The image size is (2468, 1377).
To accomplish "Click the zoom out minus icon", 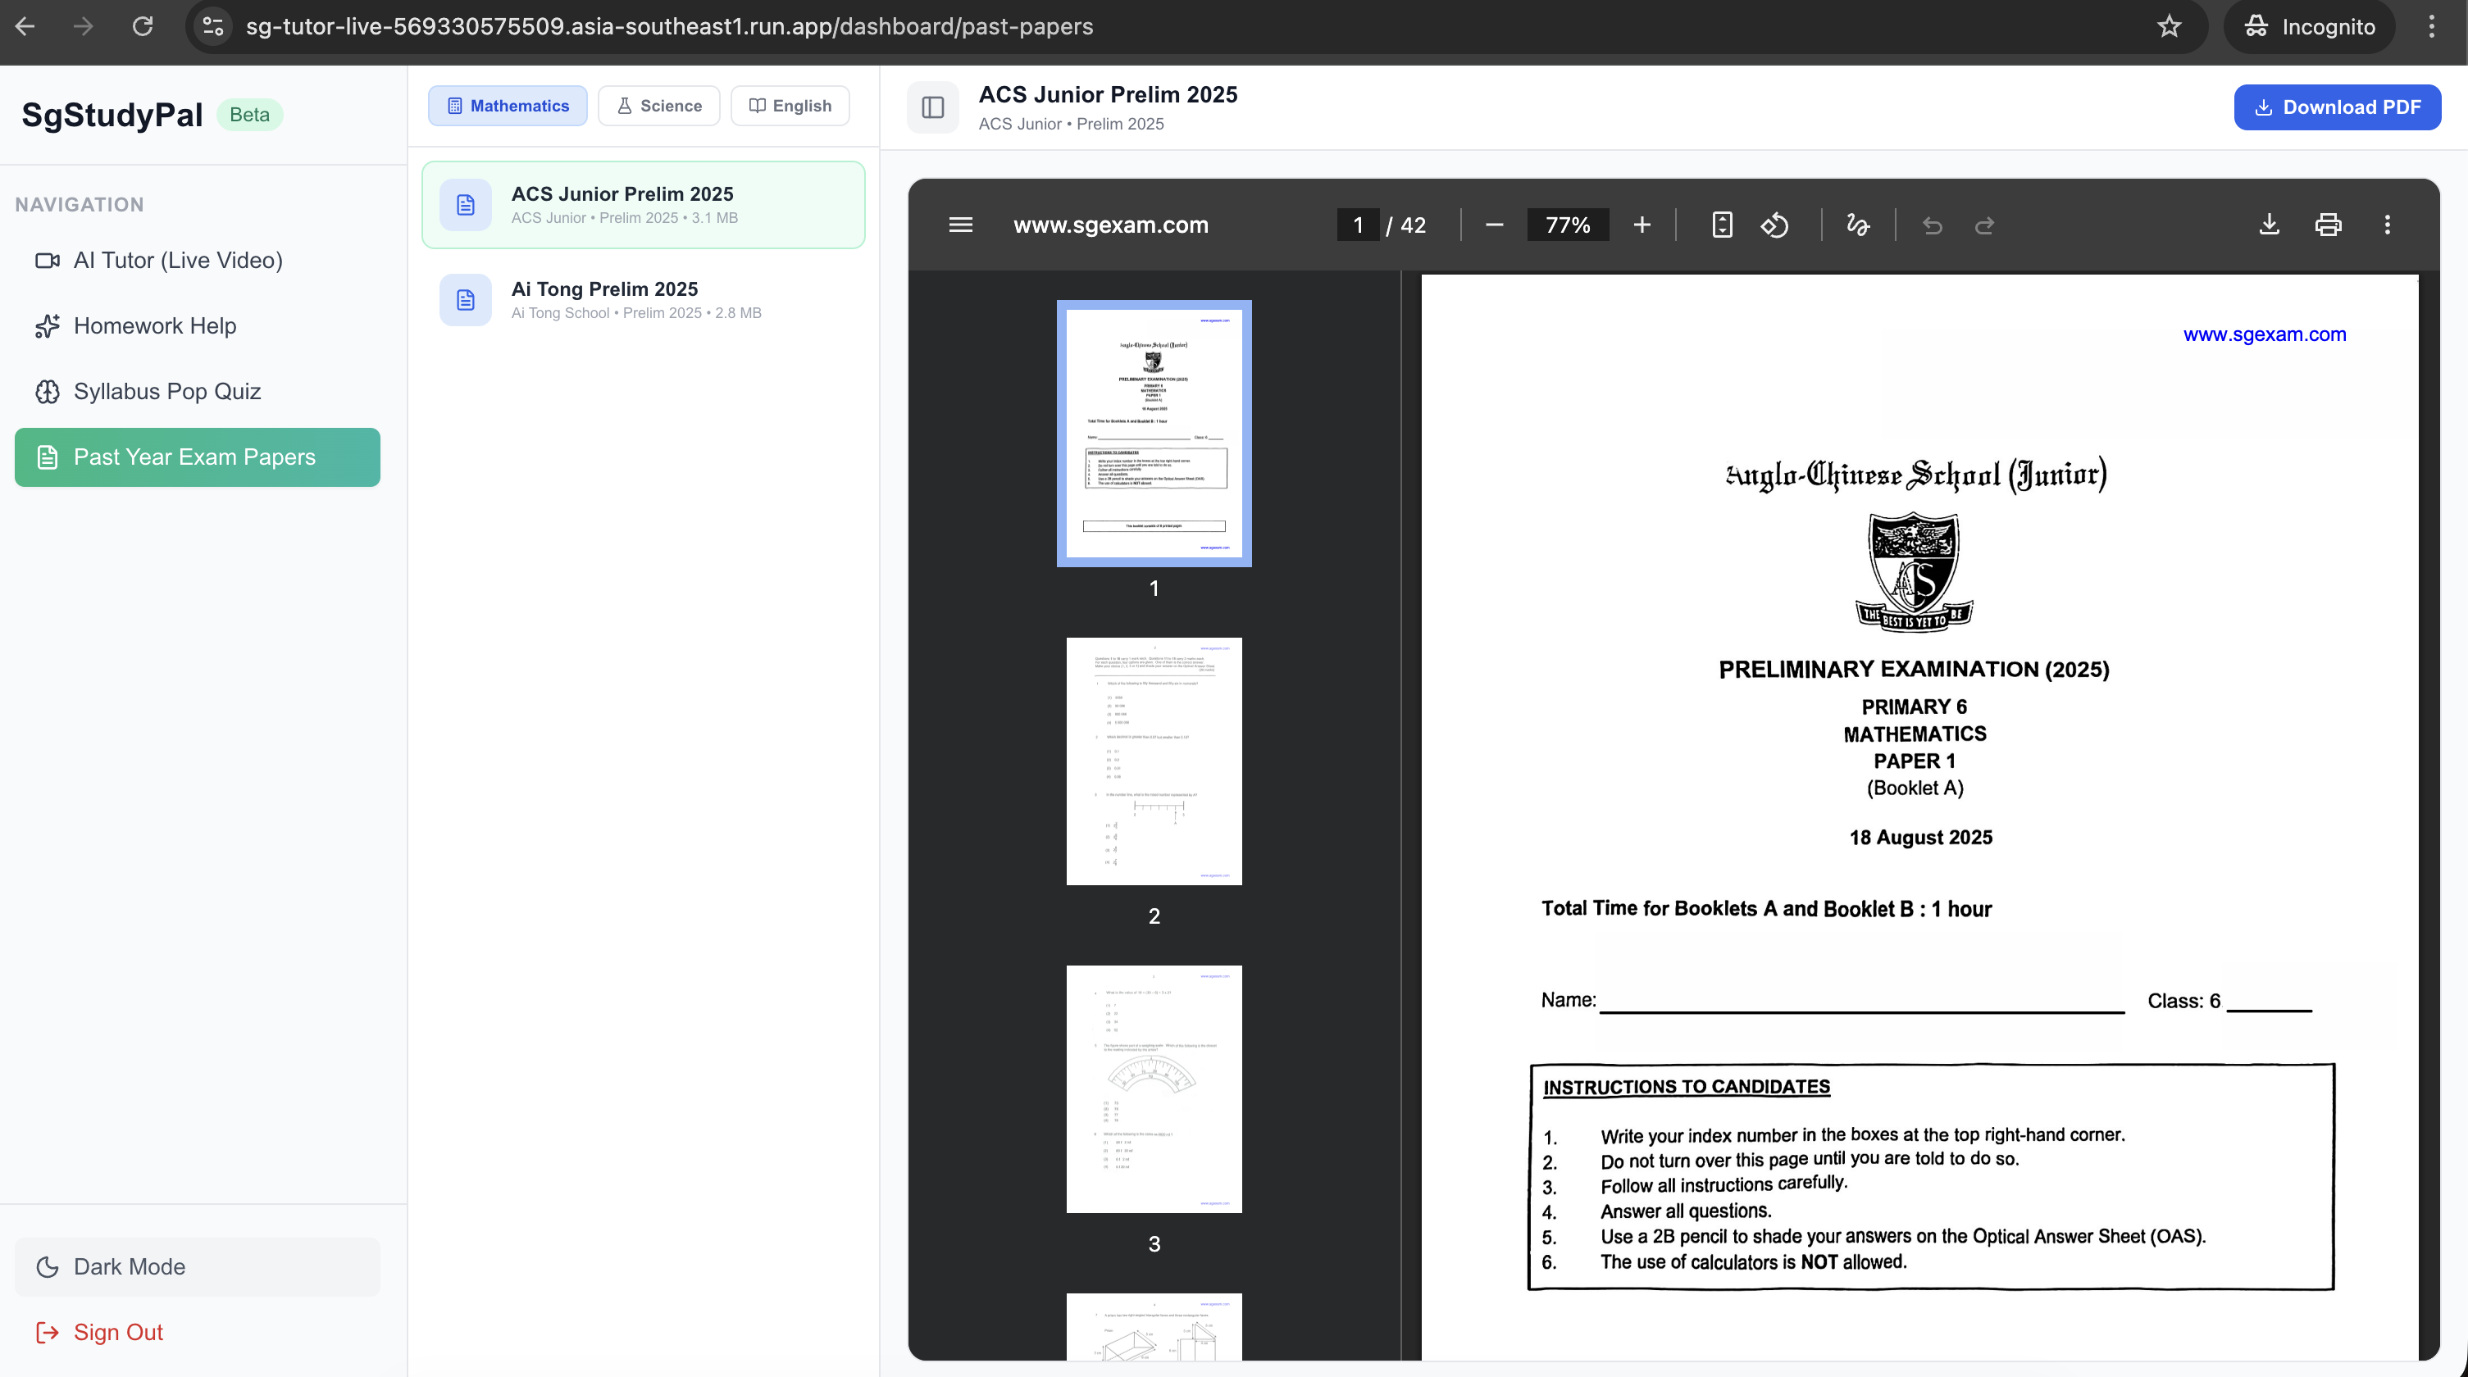I will tap(1494, 225).
